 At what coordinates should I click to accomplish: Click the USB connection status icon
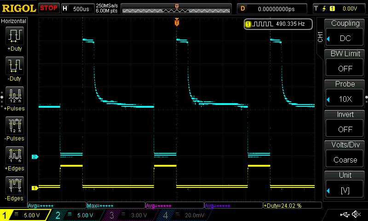click(344, 215)
